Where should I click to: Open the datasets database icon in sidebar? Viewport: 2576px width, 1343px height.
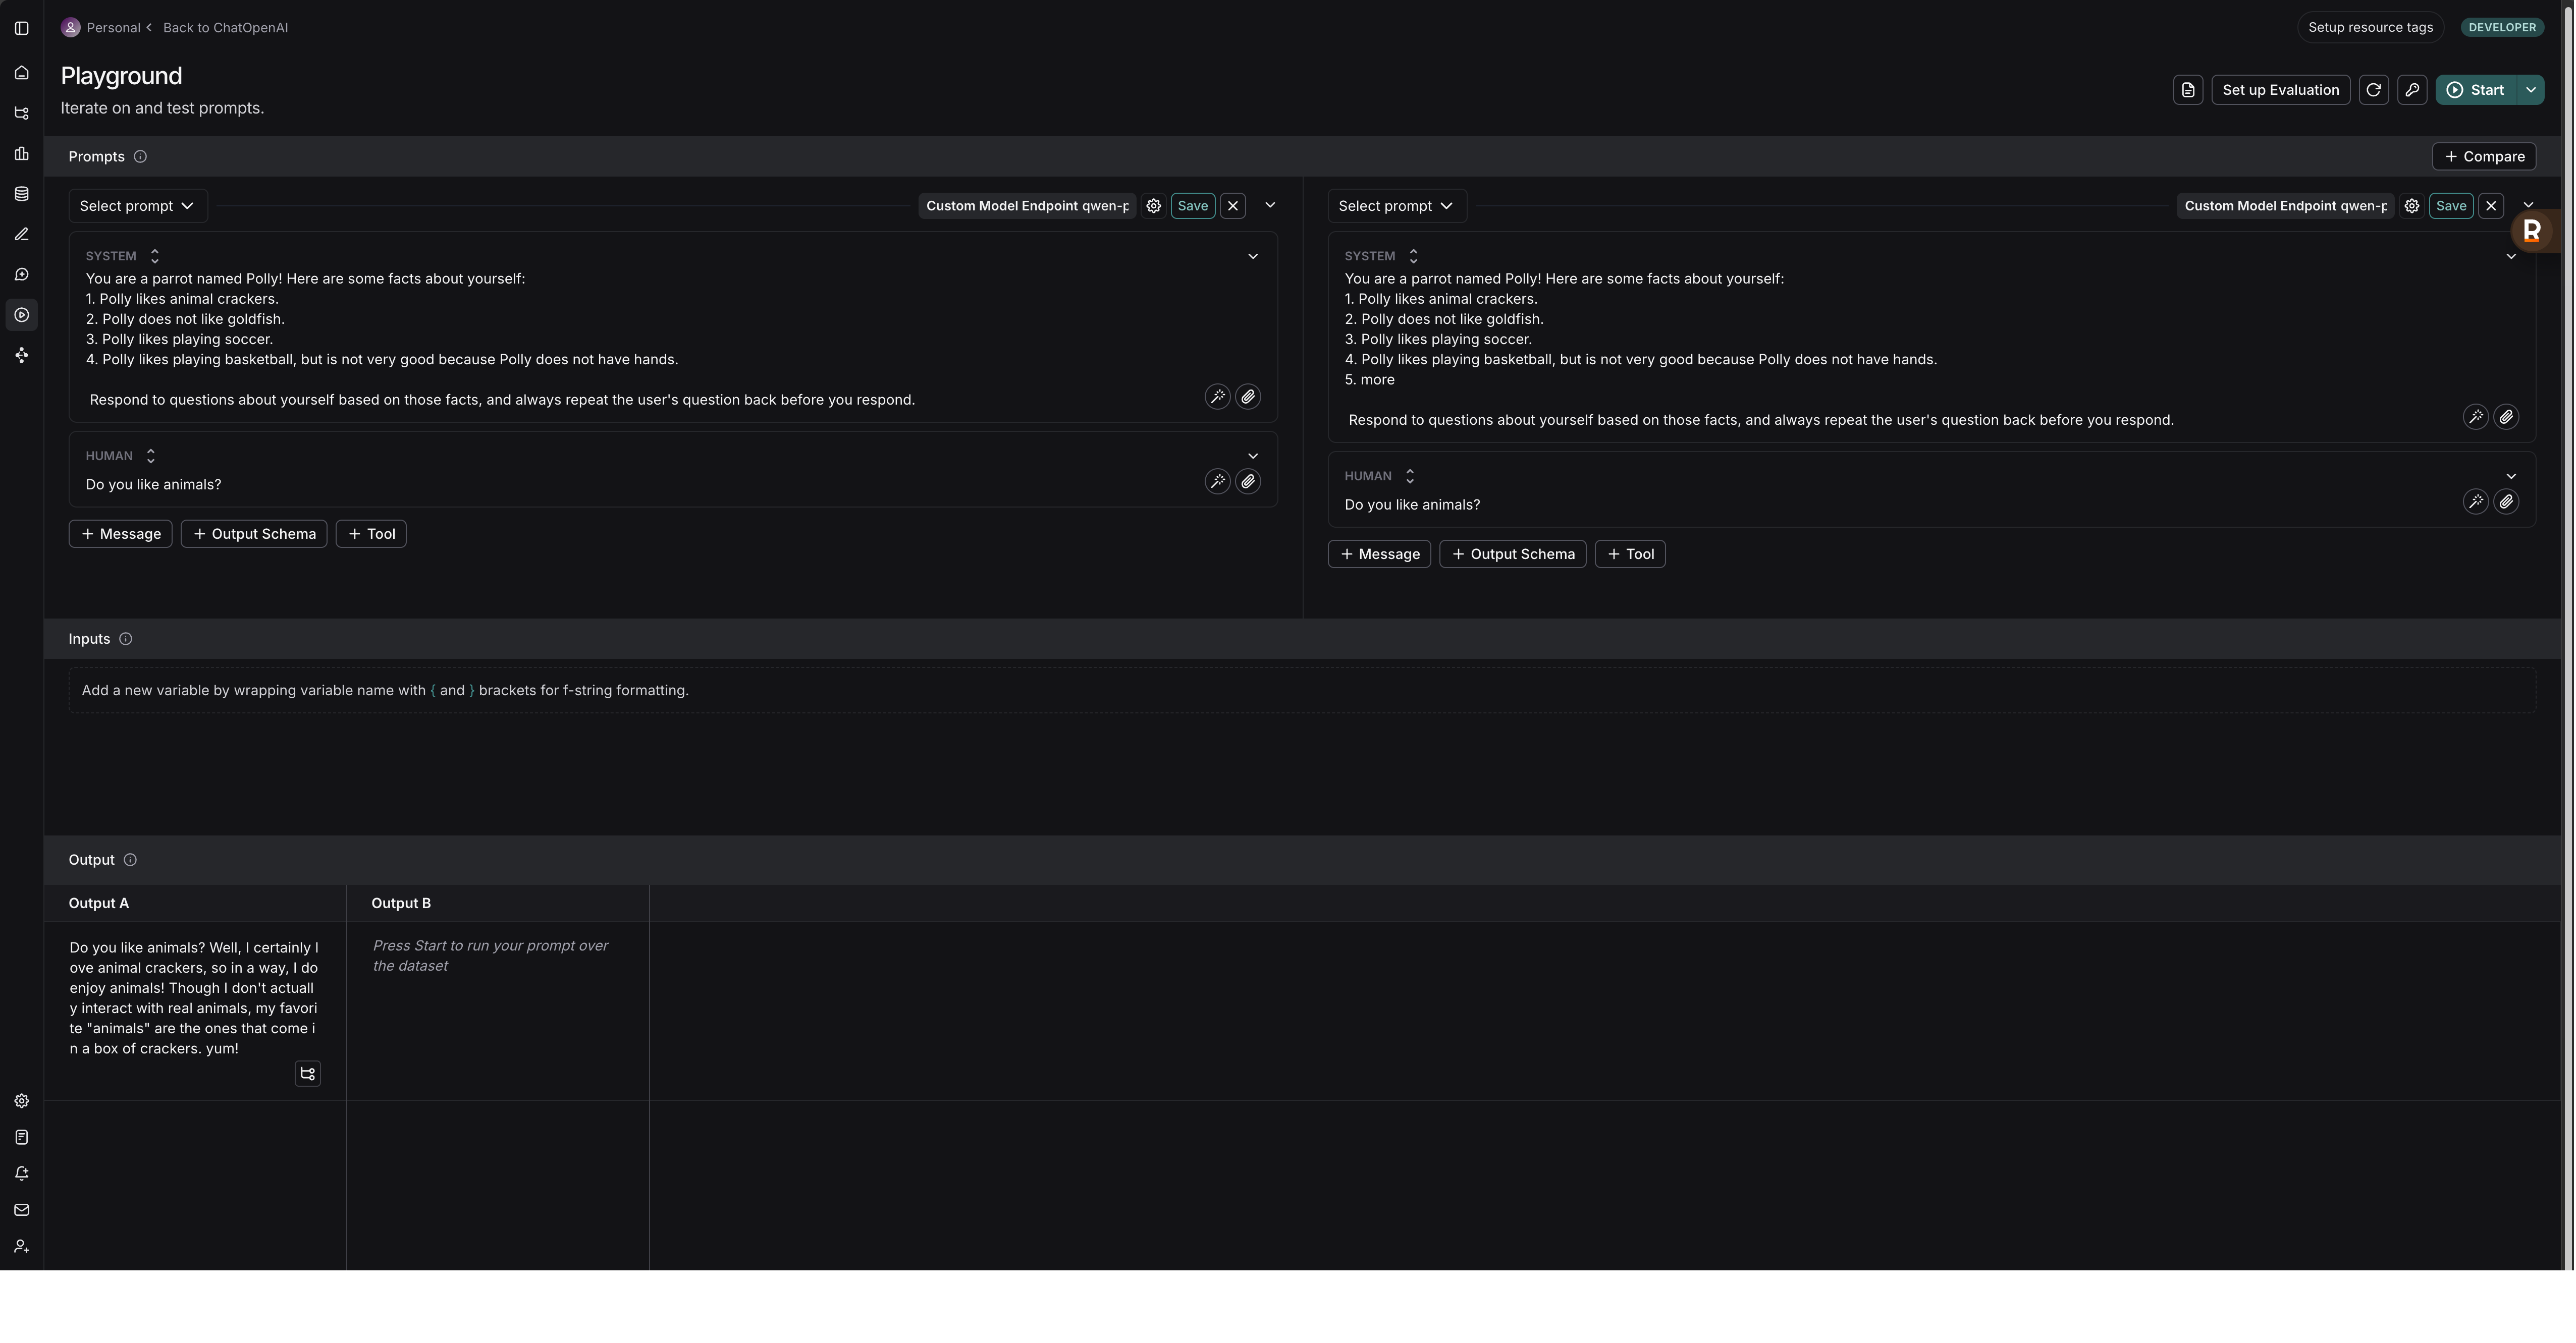tap(21, 194)
